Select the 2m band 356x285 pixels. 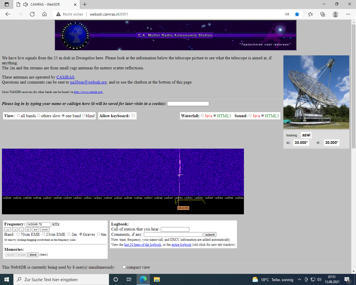69,234
